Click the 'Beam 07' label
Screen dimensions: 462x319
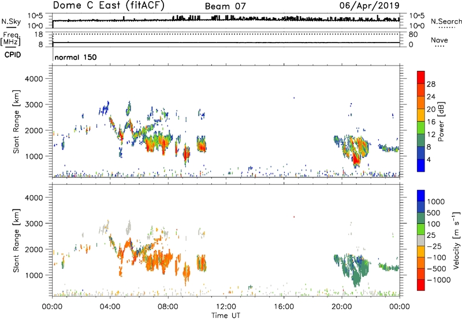225,6
